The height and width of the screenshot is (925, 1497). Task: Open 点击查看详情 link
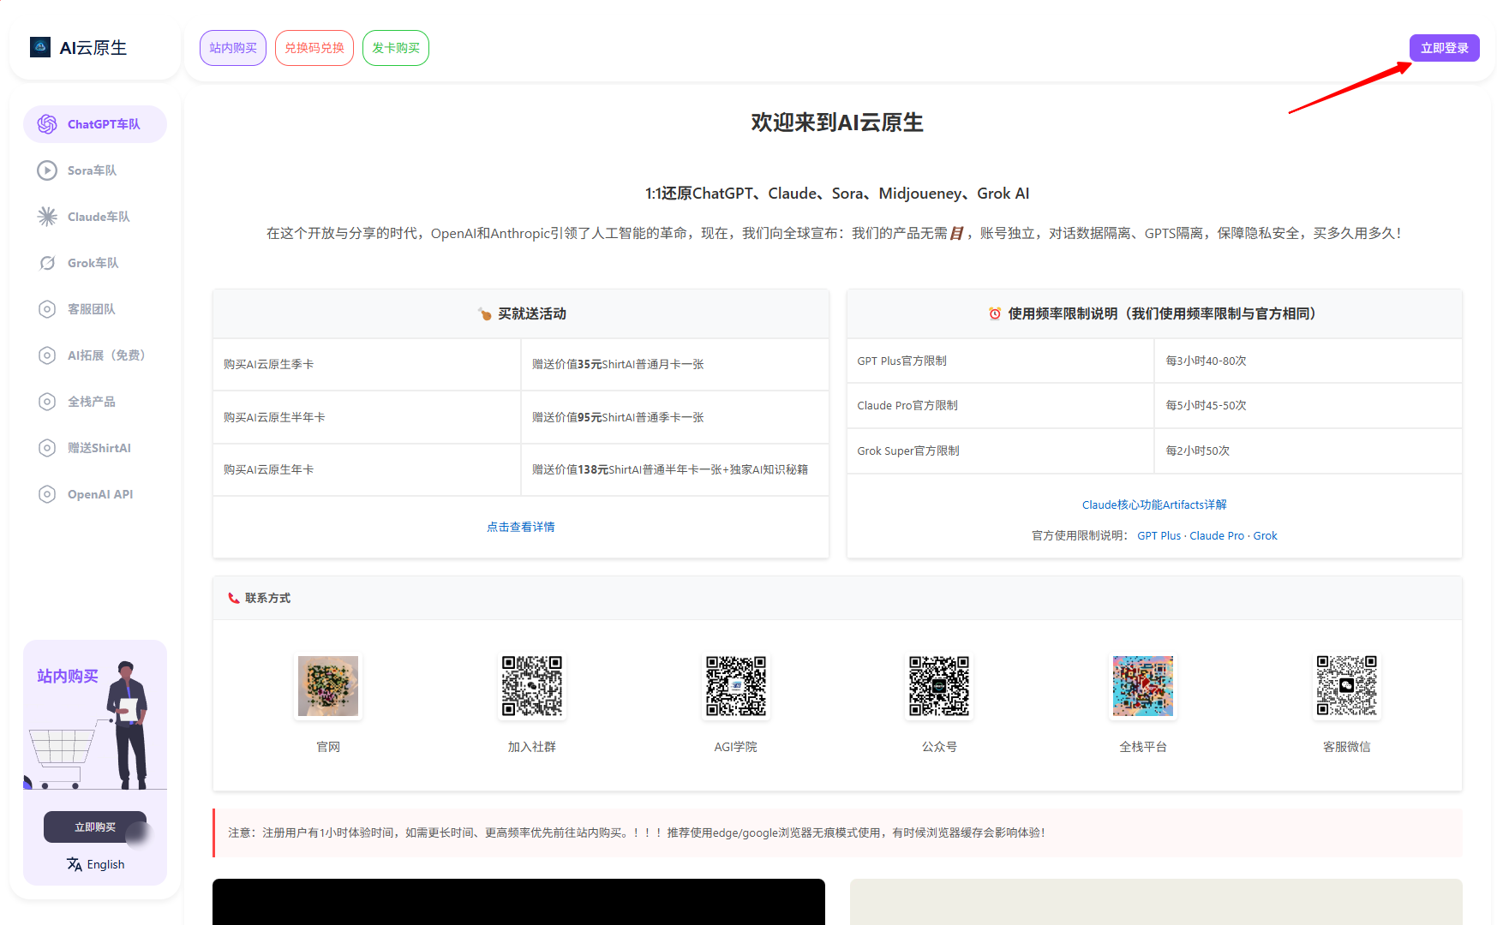click(520, 527)
